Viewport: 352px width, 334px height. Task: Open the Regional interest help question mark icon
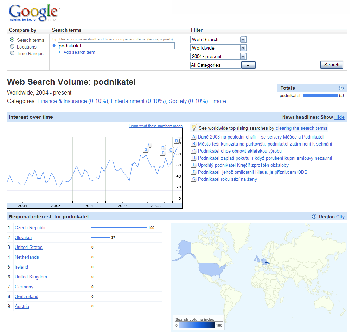tap(314, 216)
